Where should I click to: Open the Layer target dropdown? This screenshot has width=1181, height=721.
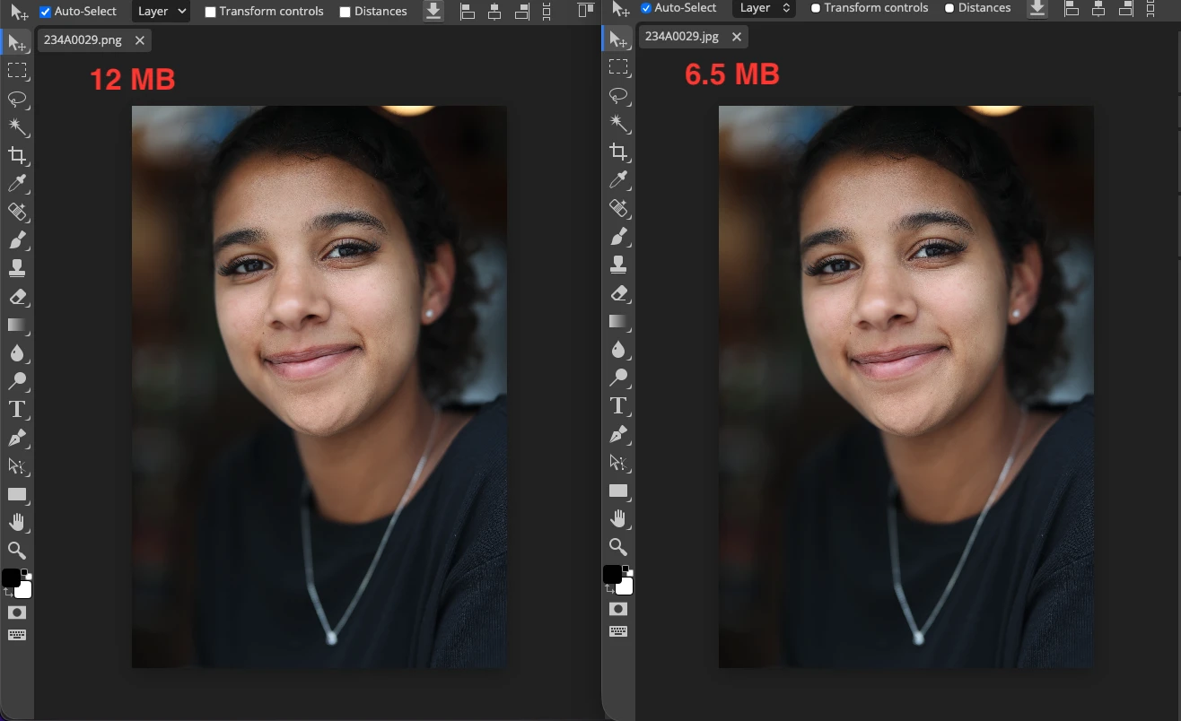[x=160, y=11]
